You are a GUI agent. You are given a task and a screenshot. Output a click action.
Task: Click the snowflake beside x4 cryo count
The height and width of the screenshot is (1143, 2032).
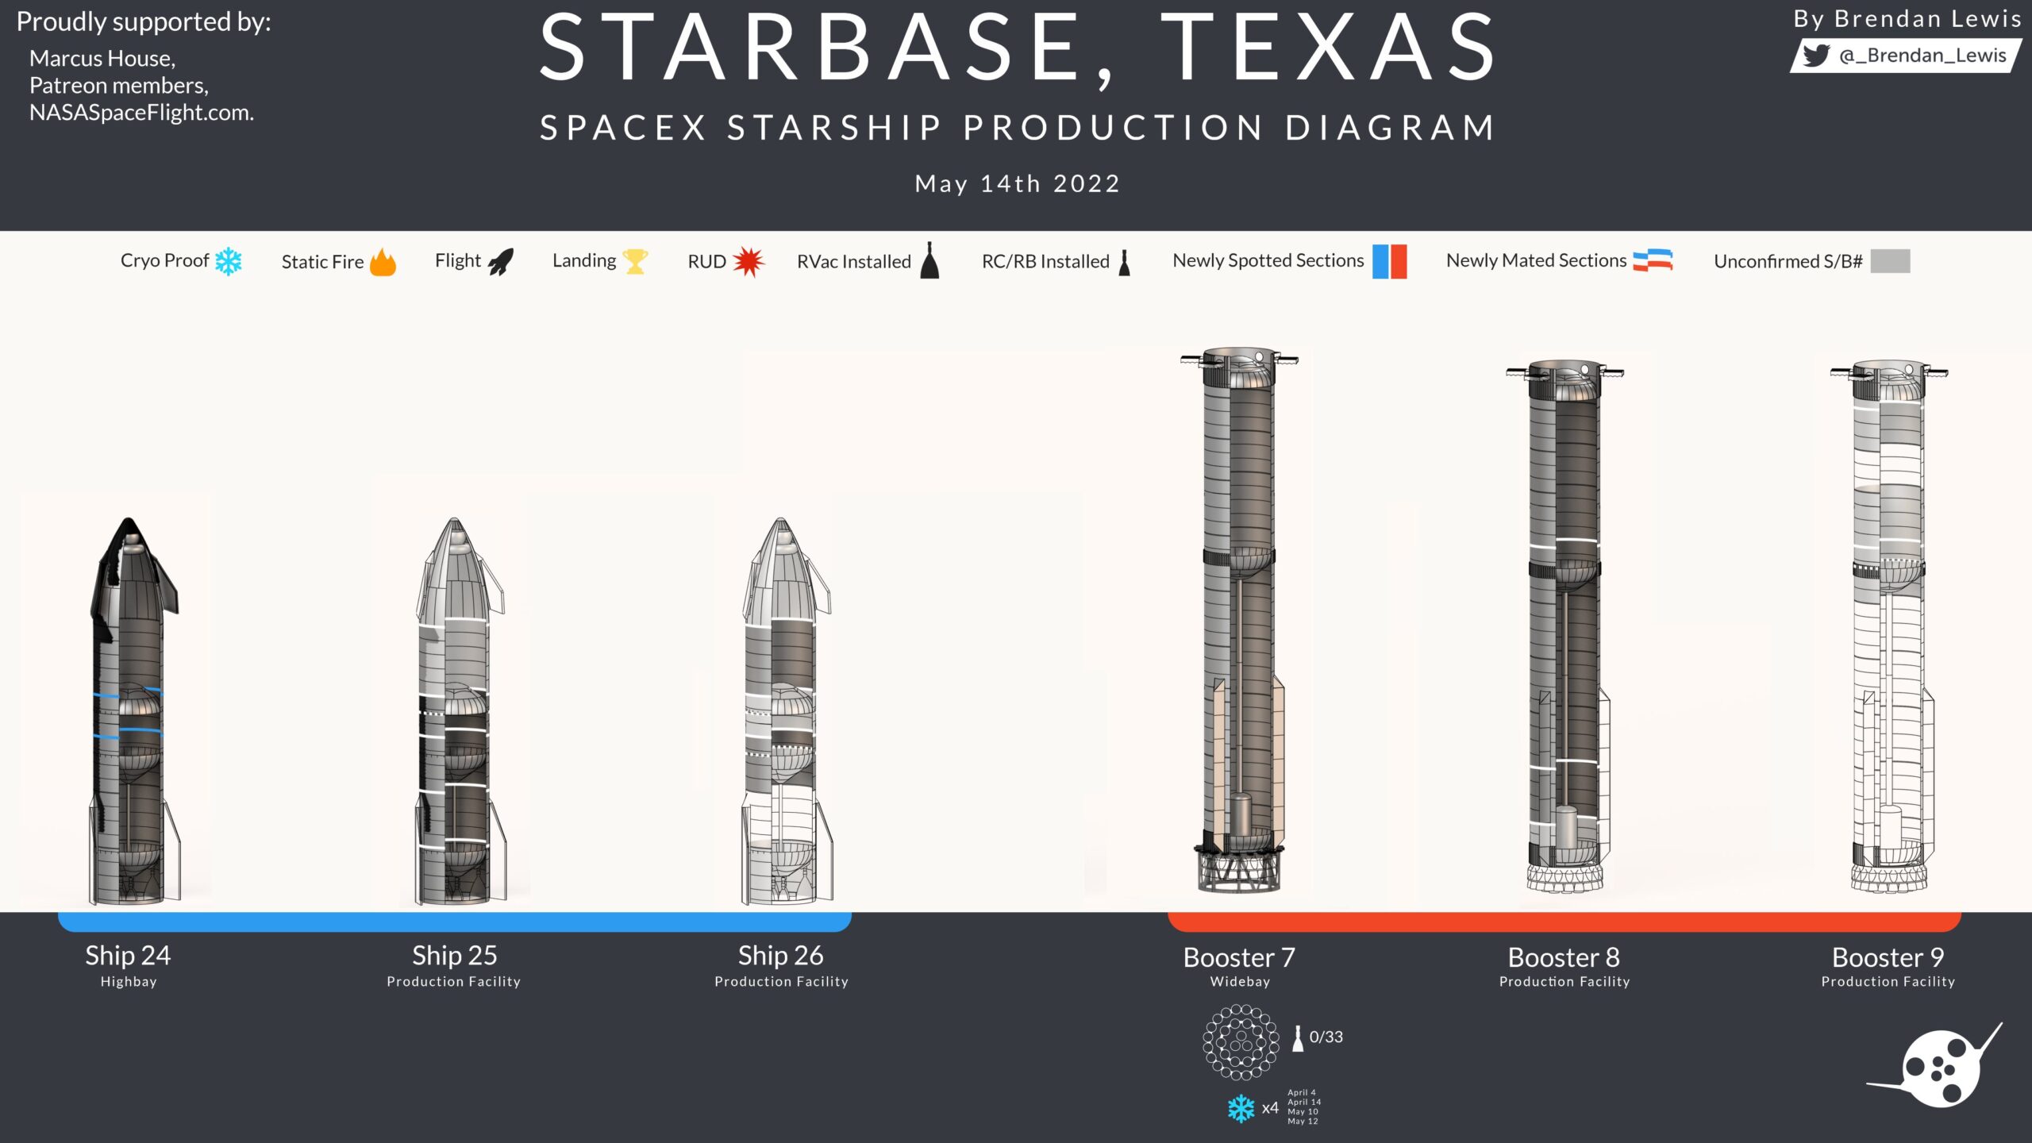pos(1241,1108)
